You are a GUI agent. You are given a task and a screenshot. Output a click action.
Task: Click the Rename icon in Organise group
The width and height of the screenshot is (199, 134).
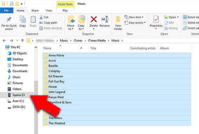pyautogui.click(x=105, y=20)
